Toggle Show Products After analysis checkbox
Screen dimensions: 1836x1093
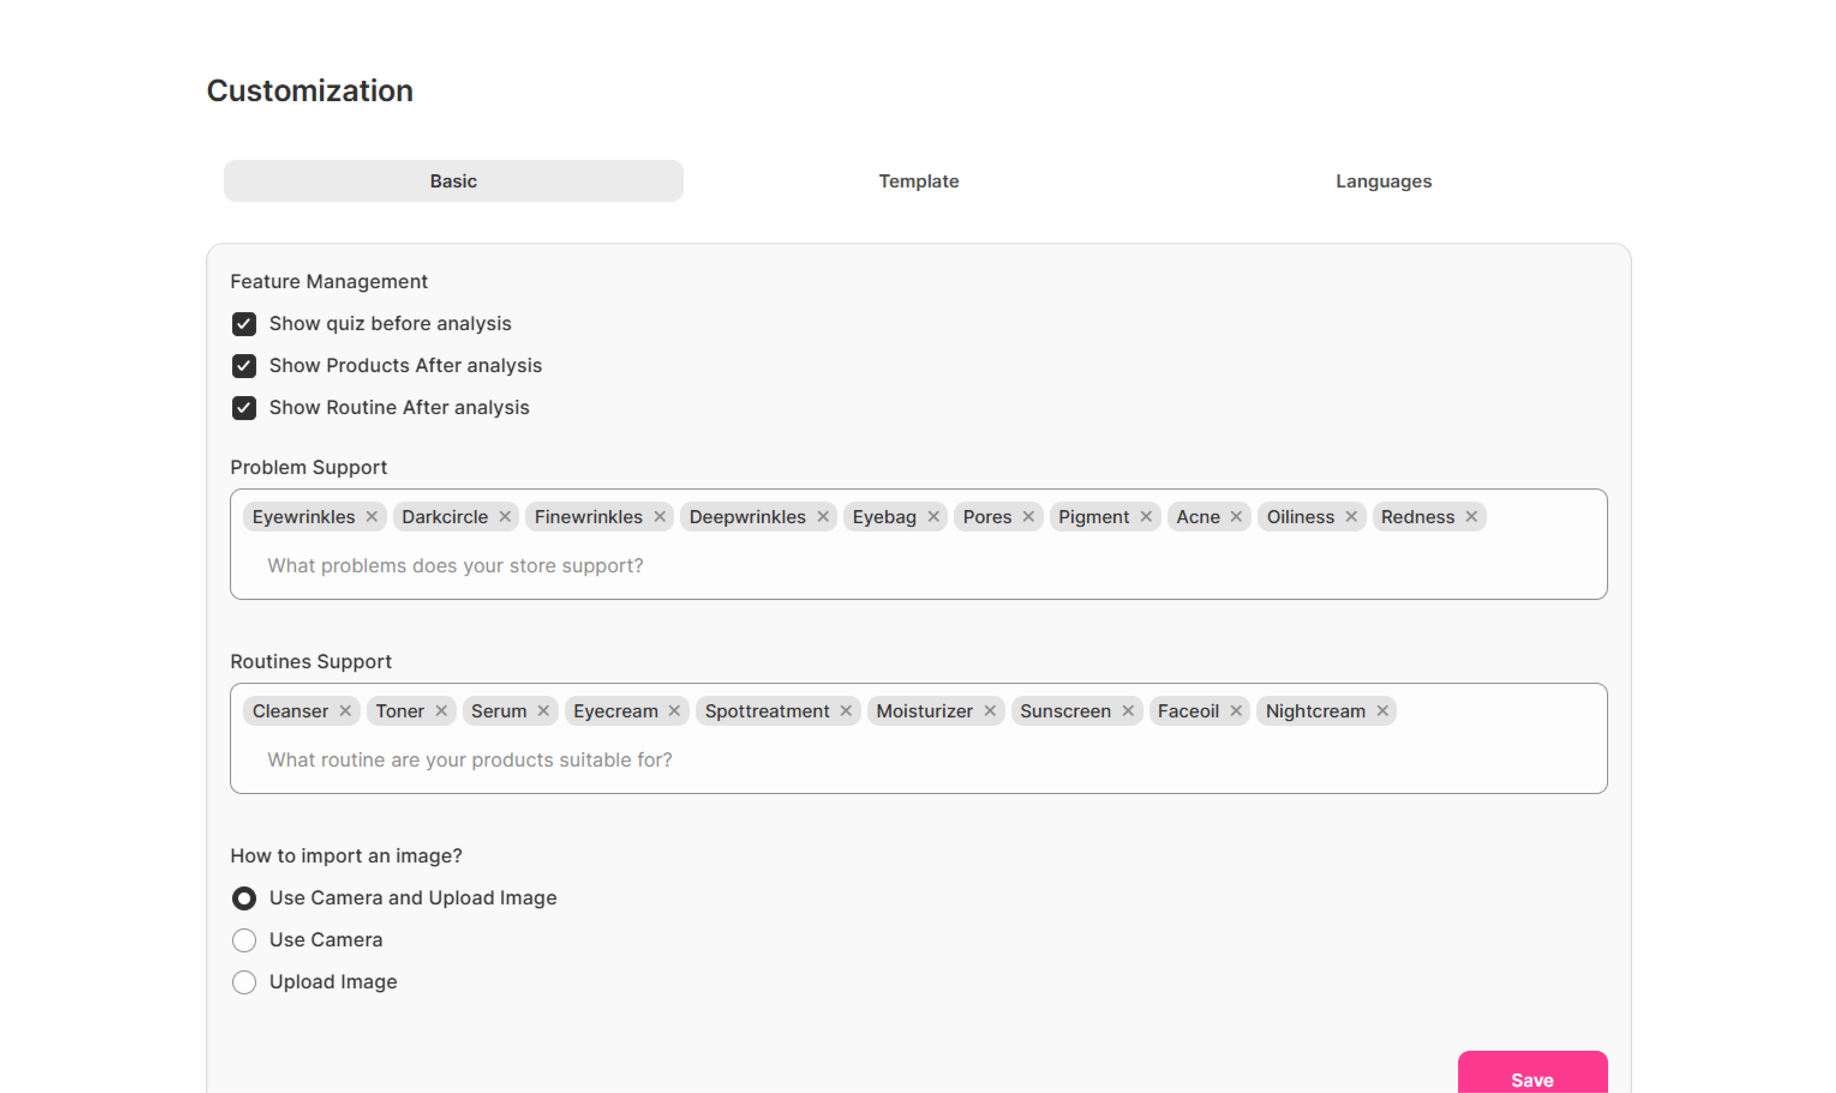coord(244,366)
